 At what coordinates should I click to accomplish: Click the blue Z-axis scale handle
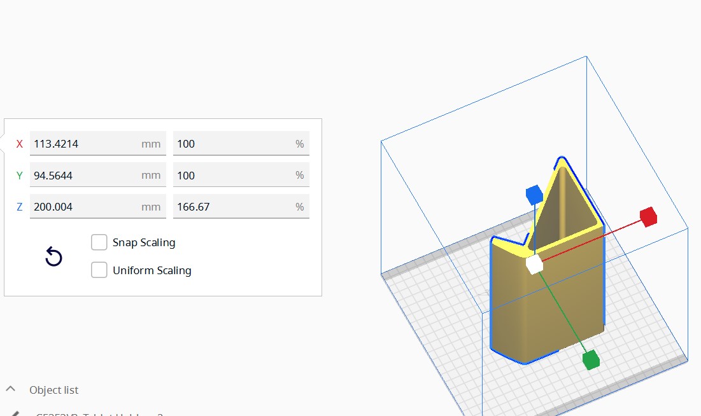pos(534,195)
